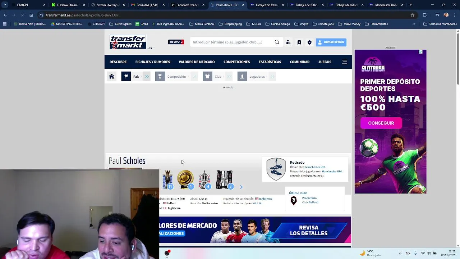Click the shield privacy icon in header
Screen dimensions: 460x259
point(309,42)
